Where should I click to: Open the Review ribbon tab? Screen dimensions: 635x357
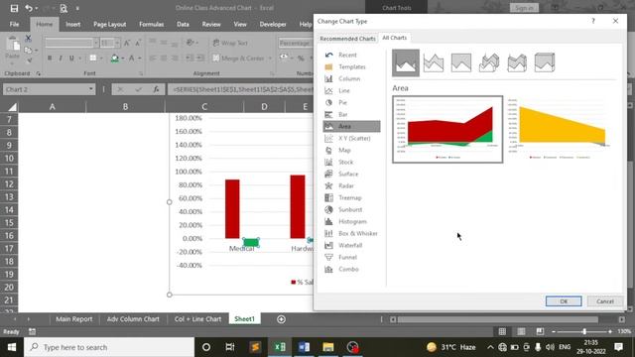click(x=211, y=24)
